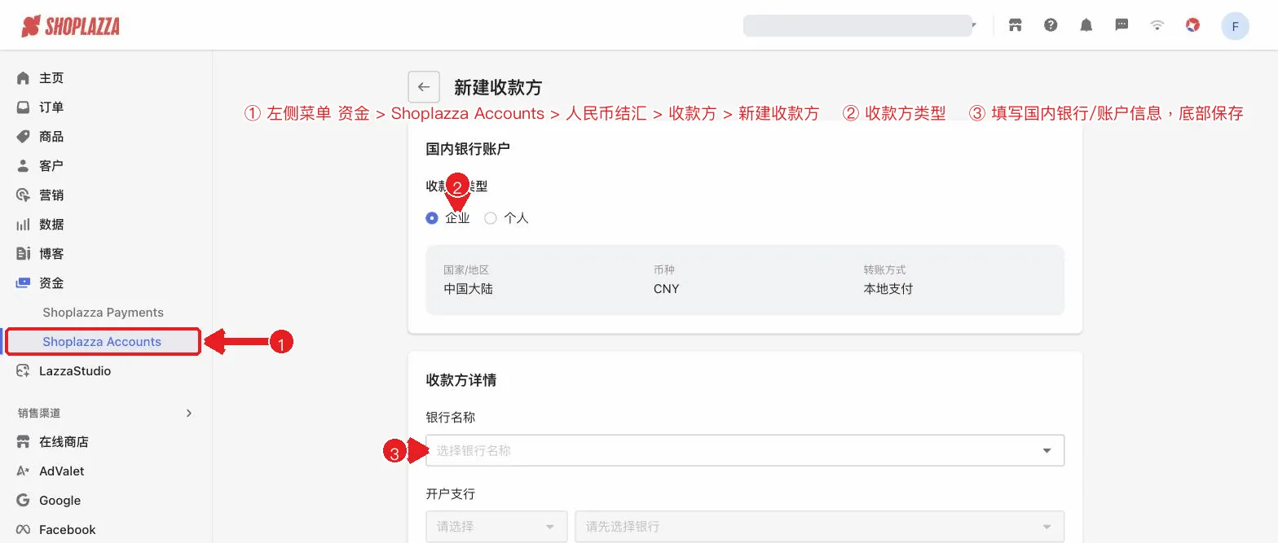The height and width of the screenshot is (543, 1278).
Task: Open 营销 in the sidebar
Action: 51,195
